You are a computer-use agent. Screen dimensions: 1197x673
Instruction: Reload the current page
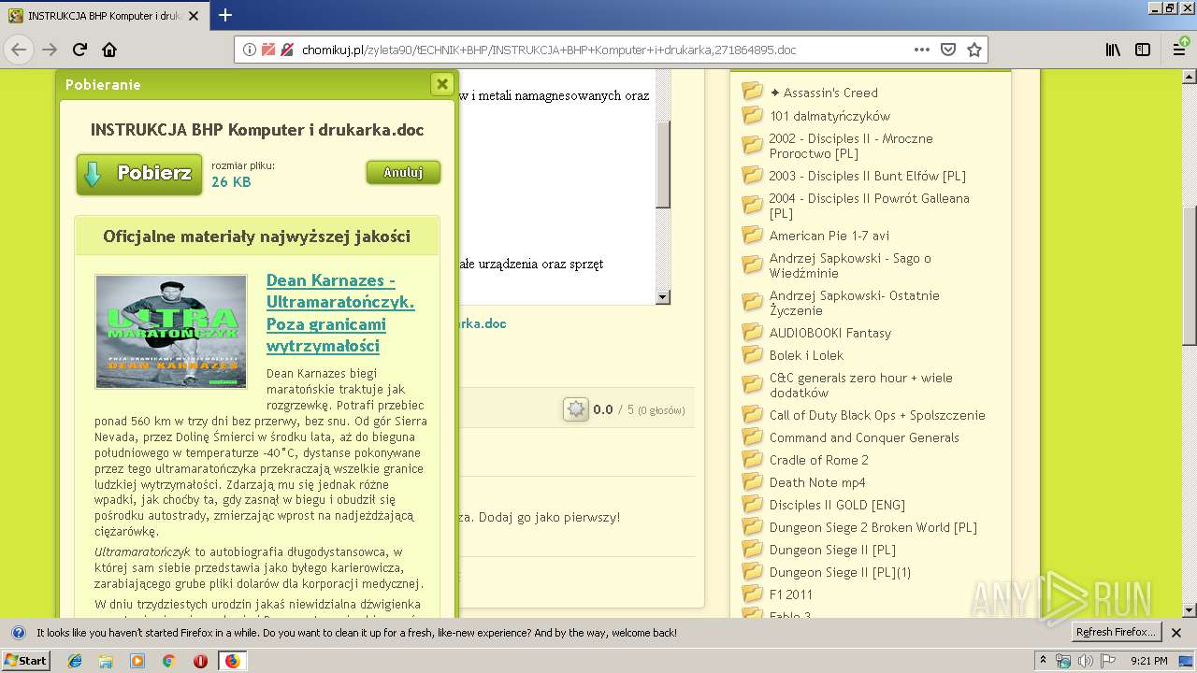coord(79,50)
